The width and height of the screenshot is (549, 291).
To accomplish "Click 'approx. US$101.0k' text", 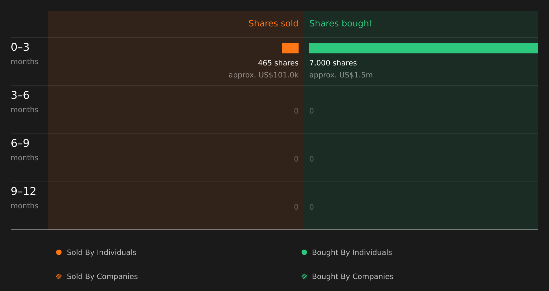I will [x=263, y=75].
